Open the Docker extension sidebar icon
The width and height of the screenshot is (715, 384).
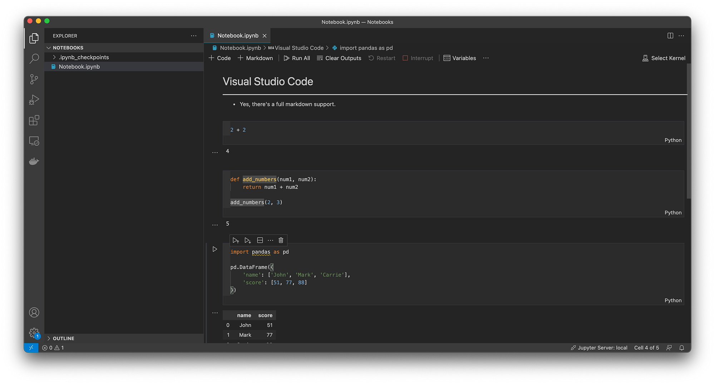tap(34, 161)
